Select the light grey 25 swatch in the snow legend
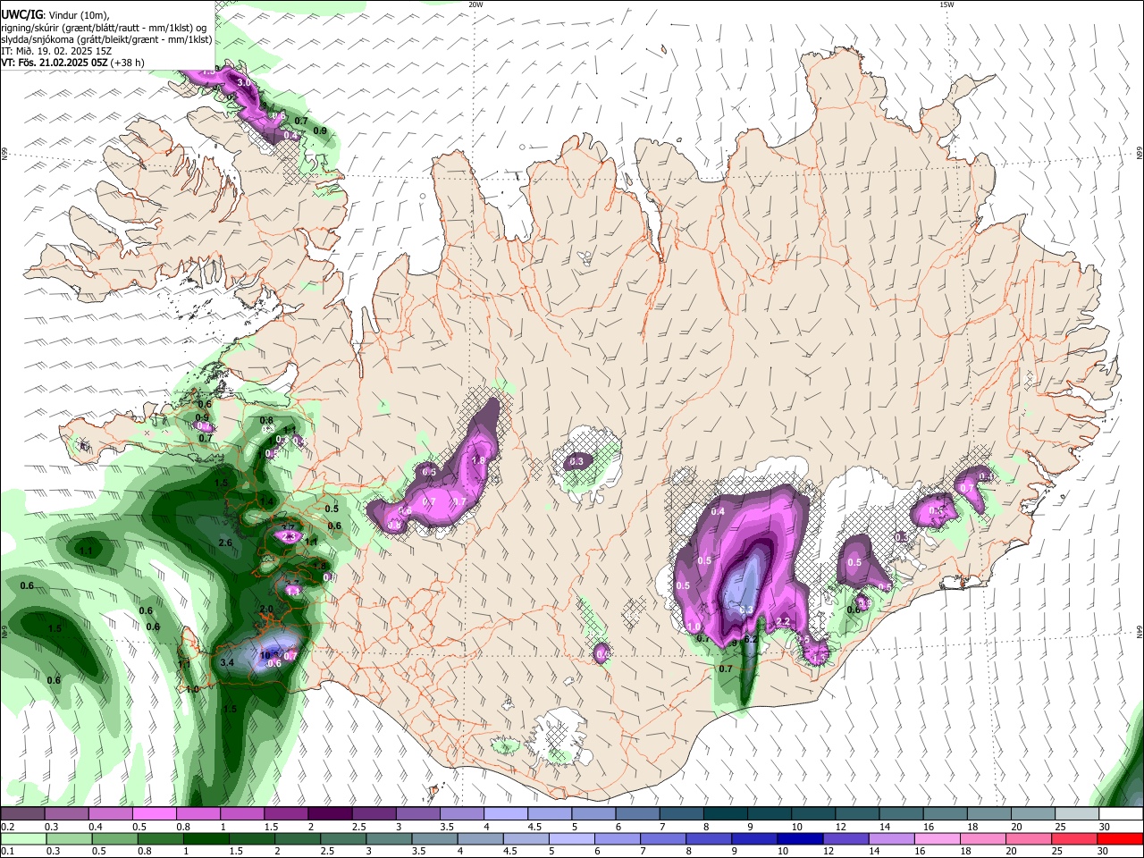The width and height of the screenshot is (1144, 858). pos(1078,814)
